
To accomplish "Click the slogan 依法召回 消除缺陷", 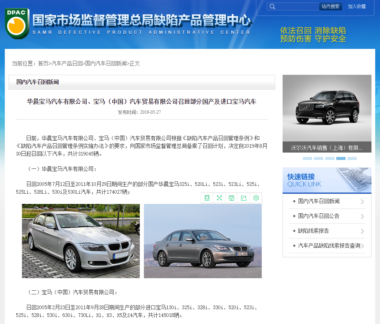I will [313, 30].
